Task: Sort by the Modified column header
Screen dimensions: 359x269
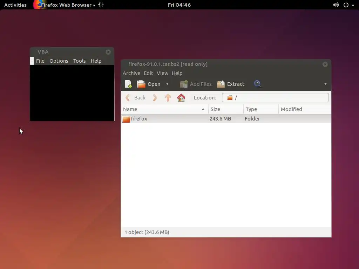Action: [305, 109]
